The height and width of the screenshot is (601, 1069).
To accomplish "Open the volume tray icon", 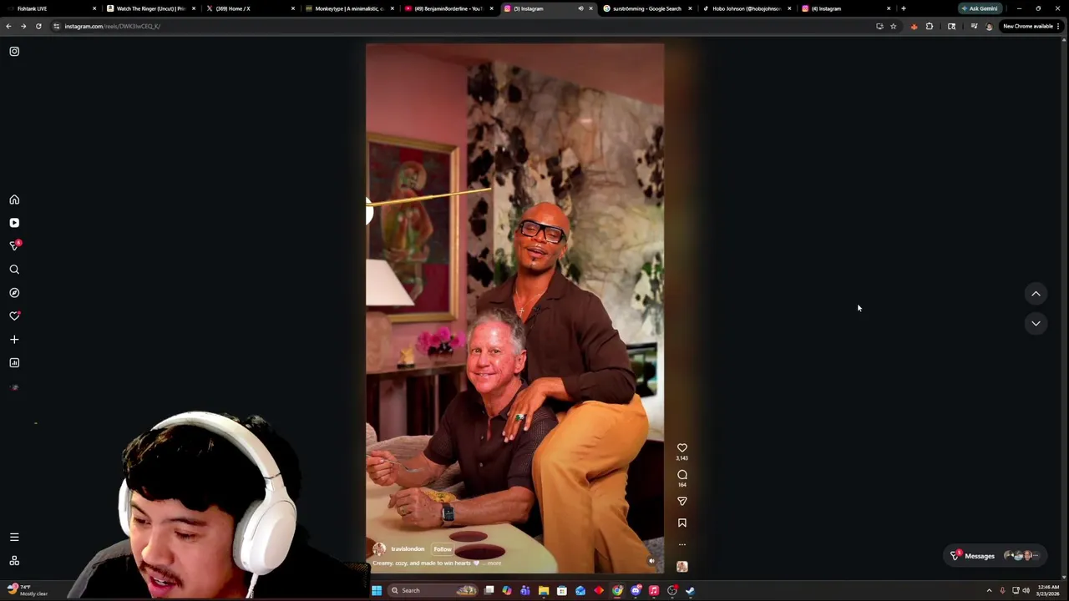I will point(1026,591).
